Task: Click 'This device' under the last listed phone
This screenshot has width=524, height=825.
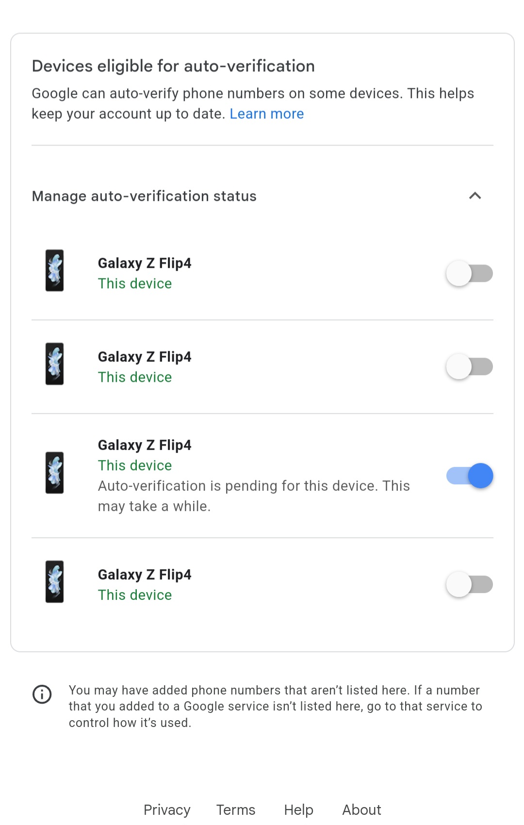Action: coord(134,594)
